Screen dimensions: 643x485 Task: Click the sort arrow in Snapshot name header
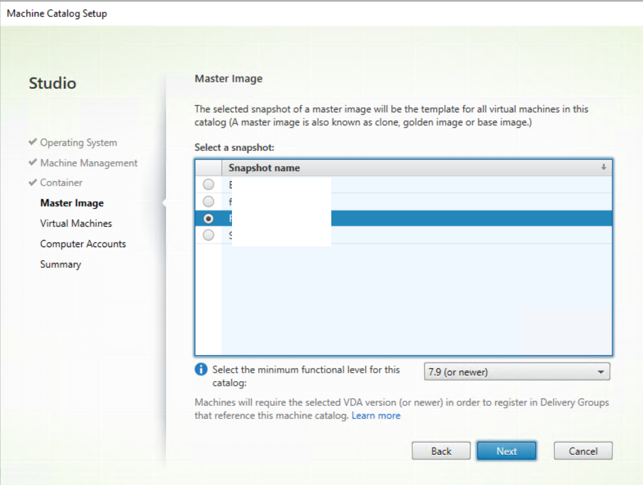604,168
